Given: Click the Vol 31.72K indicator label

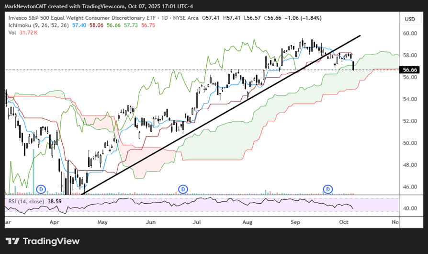Looking at the screenshot, I should pos(23,33).
